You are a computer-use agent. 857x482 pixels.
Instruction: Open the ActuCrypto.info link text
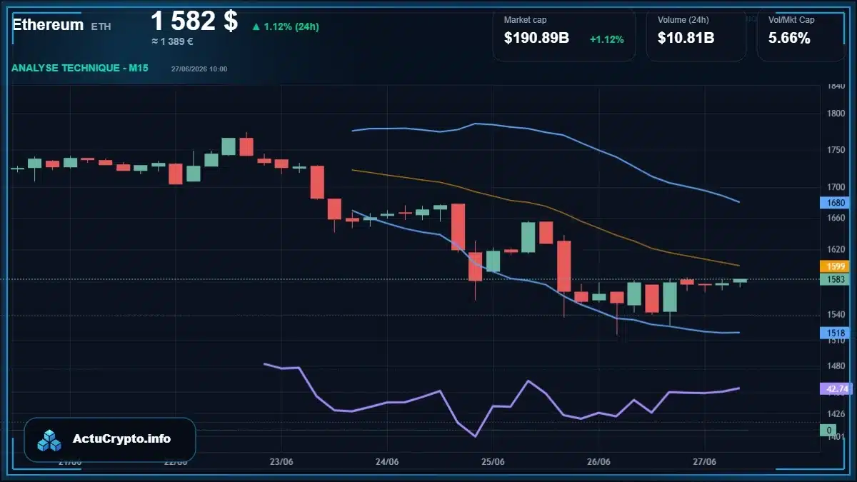[x=122, y=439]
